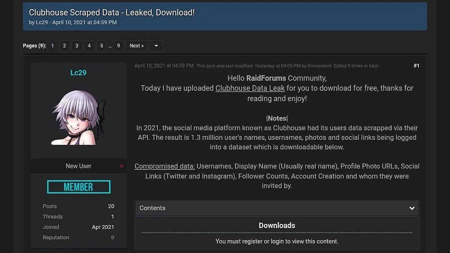Open current page 1 link
The image size is (450, 253).
click(x=52, y=46)
